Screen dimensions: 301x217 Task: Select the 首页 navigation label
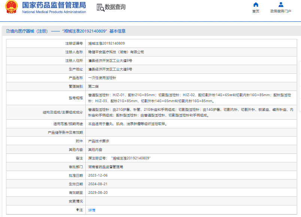(x=256, y=11)
